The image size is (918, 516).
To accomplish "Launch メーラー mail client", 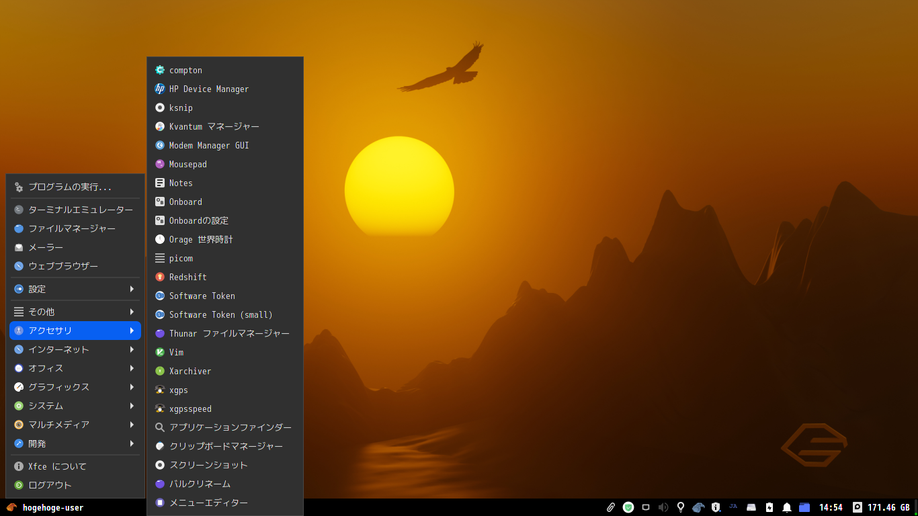I will click(75, 247).
